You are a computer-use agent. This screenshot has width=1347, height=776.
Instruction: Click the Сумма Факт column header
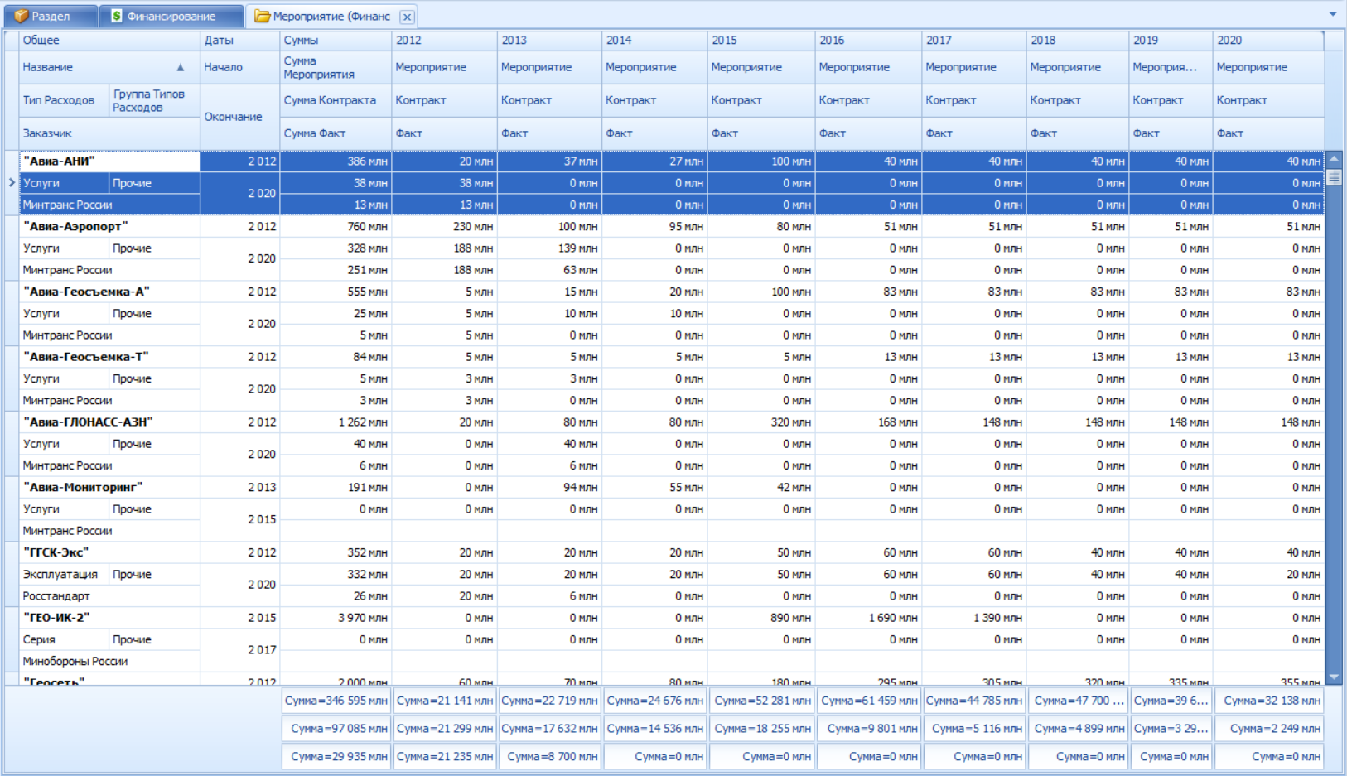[336, 133]
